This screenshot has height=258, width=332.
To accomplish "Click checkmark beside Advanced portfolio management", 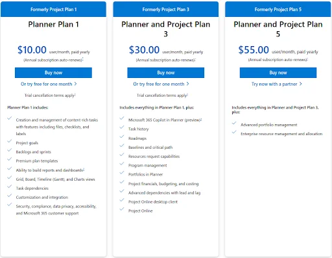I will [x=234, y=123].
